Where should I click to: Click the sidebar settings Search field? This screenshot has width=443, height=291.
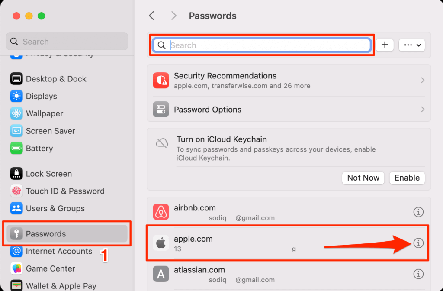(67, 42)
